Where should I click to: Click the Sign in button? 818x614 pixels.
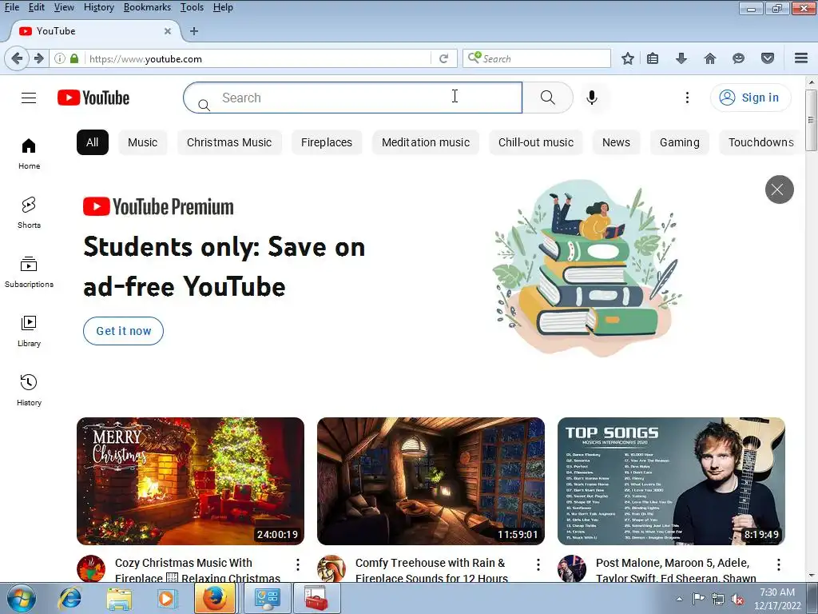click(750, 98)
